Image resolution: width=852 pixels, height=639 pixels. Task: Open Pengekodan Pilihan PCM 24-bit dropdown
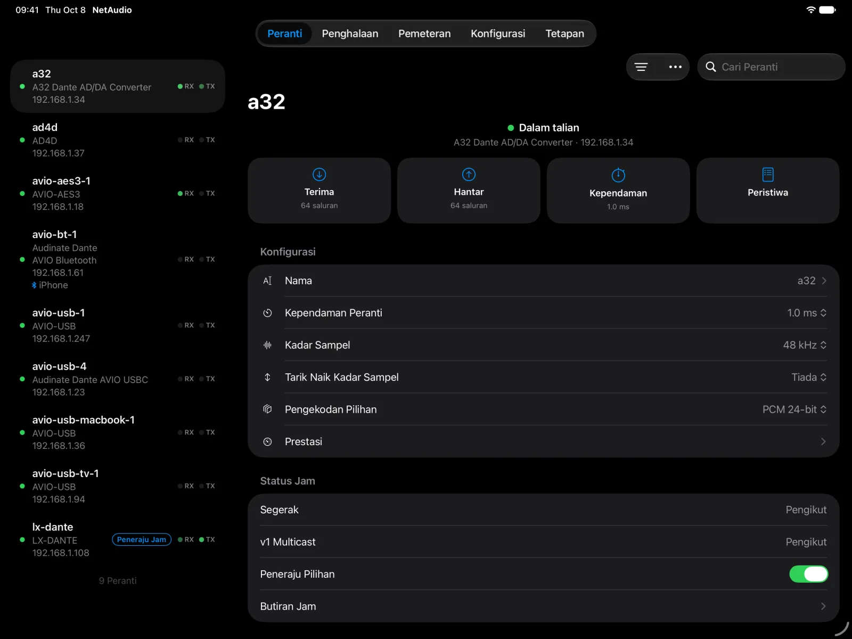pos(794,409)
